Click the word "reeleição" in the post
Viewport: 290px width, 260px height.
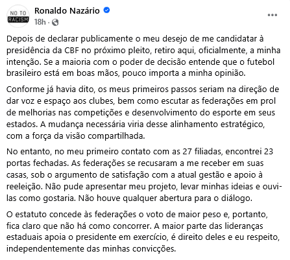click(25, 187)
